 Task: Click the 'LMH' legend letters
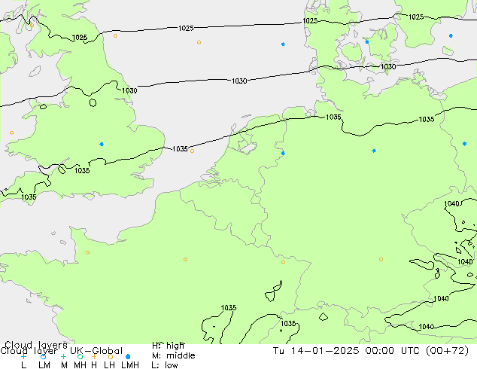tap(130, 365)
